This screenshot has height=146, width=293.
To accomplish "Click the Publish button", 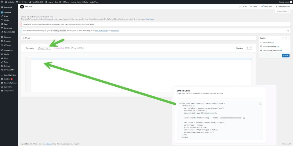I will pos(286,56).
